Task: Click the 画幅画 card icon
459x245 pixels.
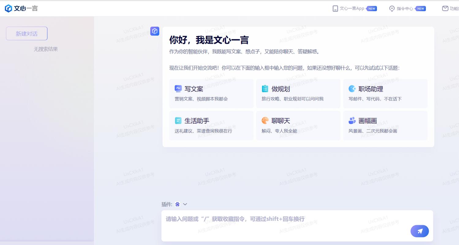Action: (352, 121)
